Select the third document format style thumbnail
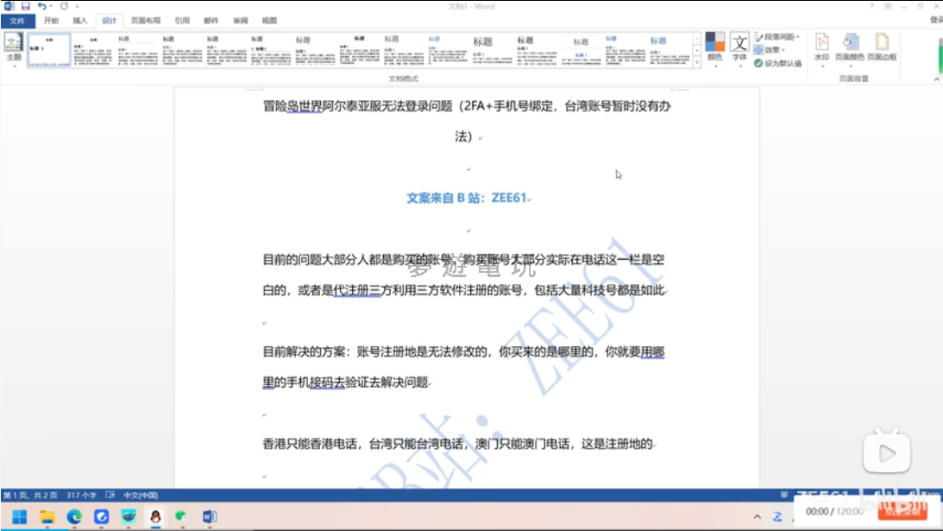This screenshot has height=531, width=943. 137,50
